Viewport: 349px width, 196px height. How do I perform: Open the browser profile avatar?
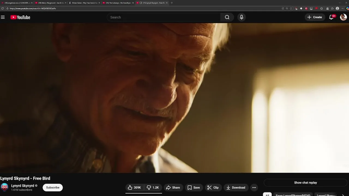[x=337, y=8]
